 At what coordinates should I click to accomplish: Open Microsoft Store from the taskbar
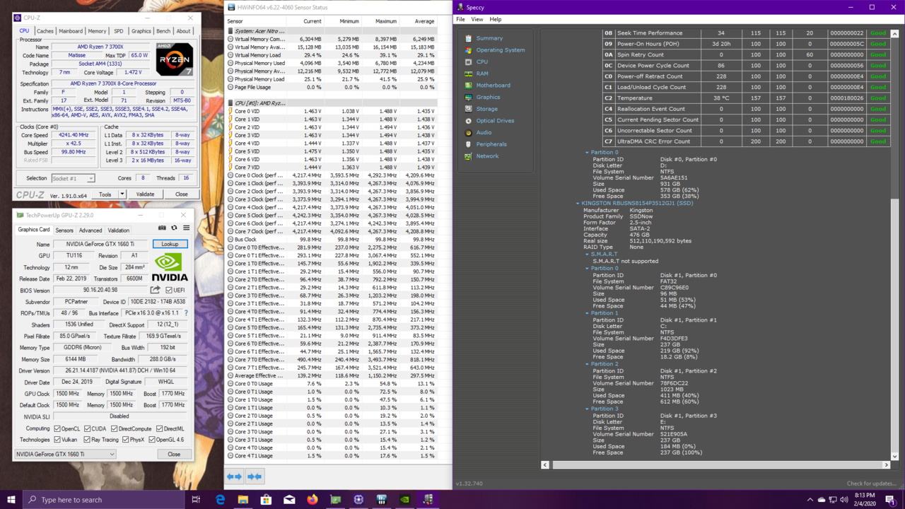pos(266,500)
